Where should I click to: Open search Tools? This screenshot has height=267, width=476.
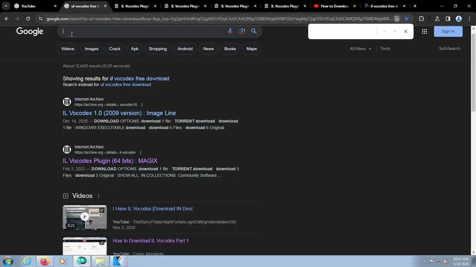point(385,48)
